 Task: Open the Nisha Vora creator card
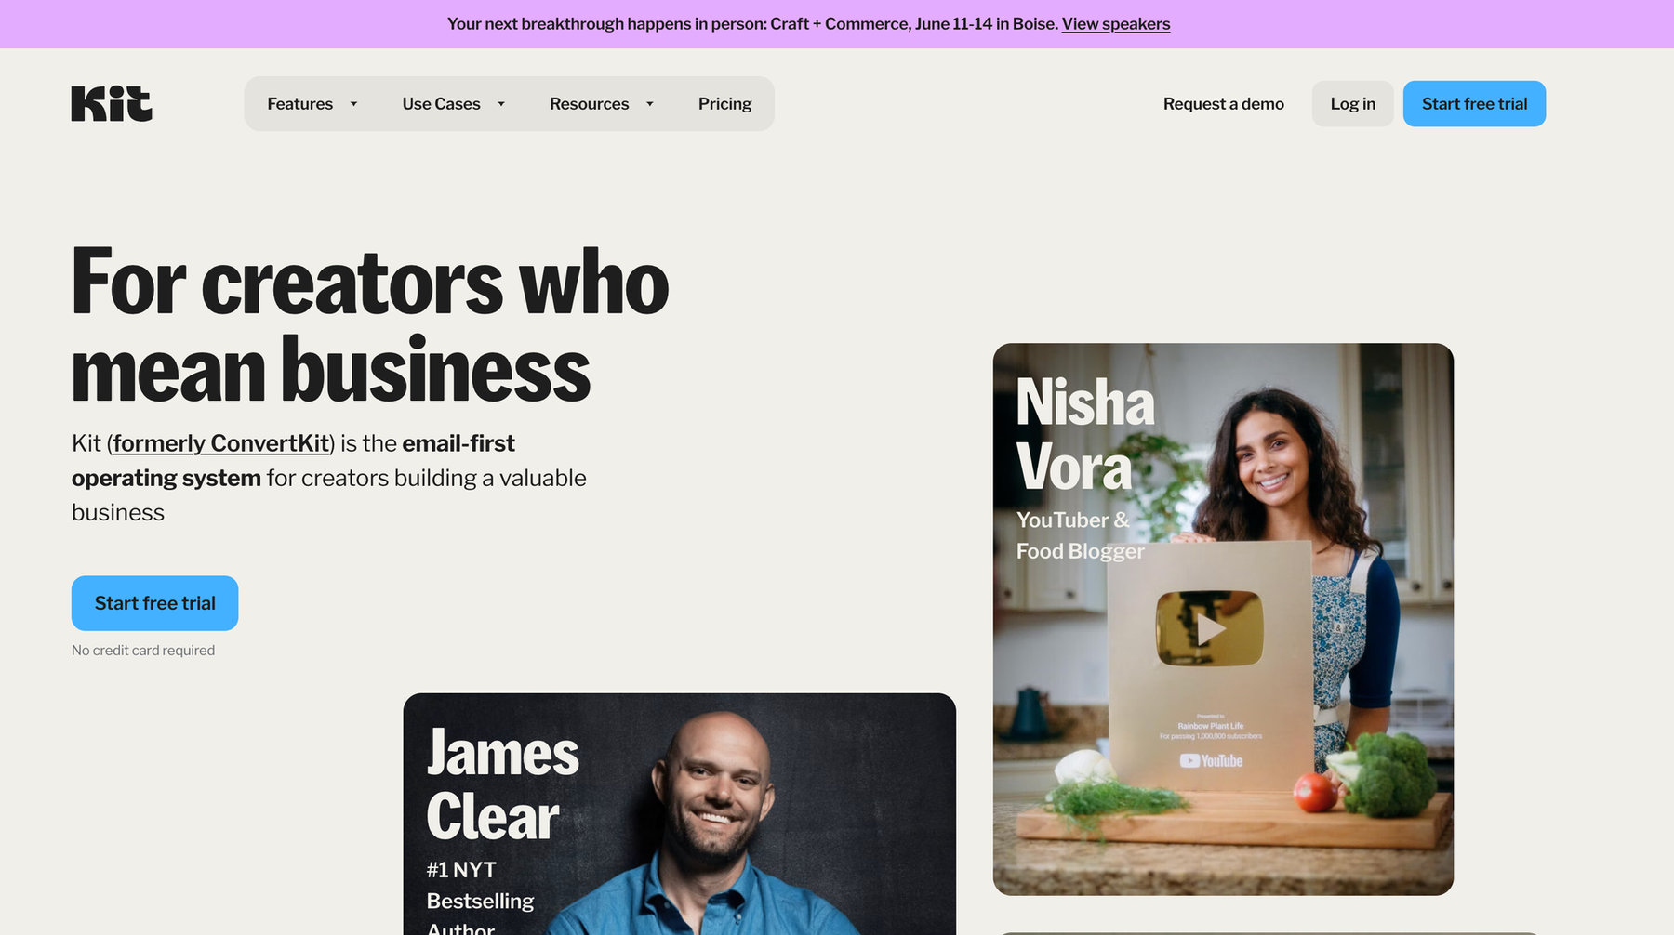[x=1223, y=619]
